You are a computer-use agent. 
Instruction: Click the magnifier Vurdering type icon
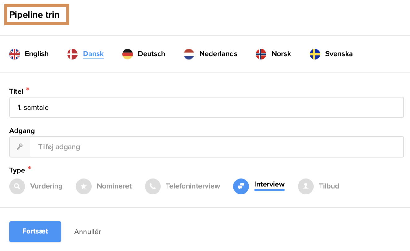click(17, 186)
